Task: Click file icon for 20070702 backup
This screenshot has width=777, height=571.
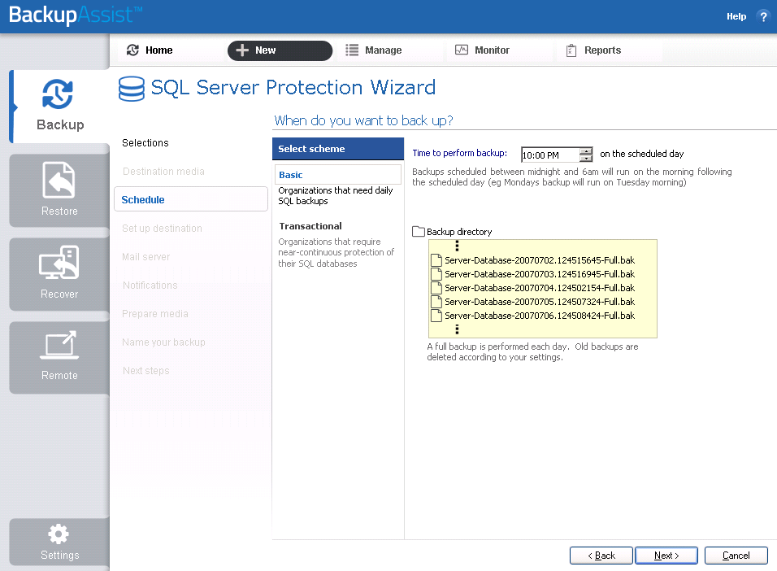Action: 436,260
